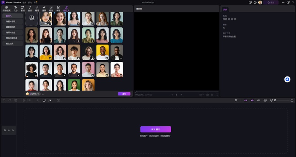The image size is (296, 157).
Task: Select the 讓圖片唱歌 sidebar item
Action: pyautogui.click(x=11, y=21)
